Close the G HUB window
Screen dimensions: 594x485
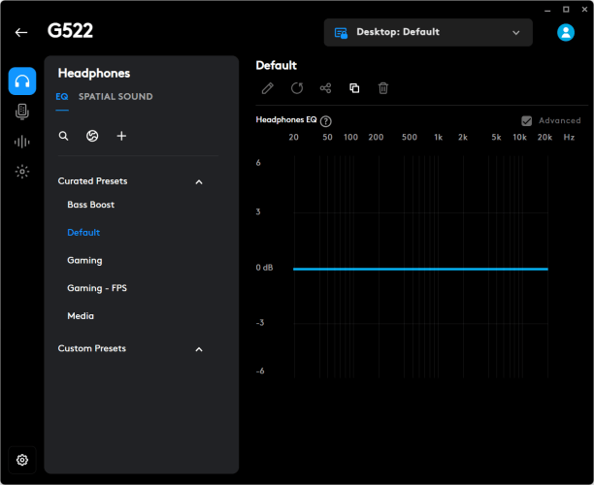(584, 10)
